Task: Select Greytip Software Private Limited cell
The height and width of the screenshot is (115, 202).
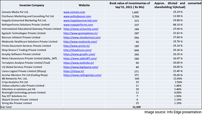Action: pyautogui.click(x=21, y=54)
